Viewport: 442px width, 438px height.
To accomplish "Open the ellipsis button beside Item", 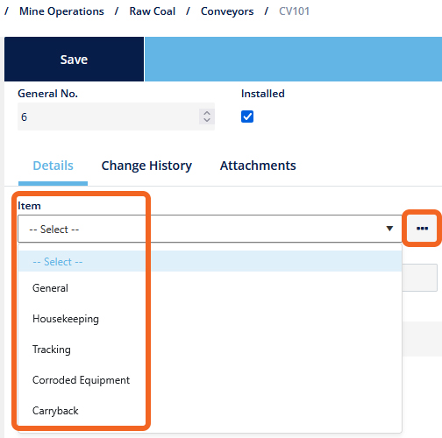I will point(422,229).
